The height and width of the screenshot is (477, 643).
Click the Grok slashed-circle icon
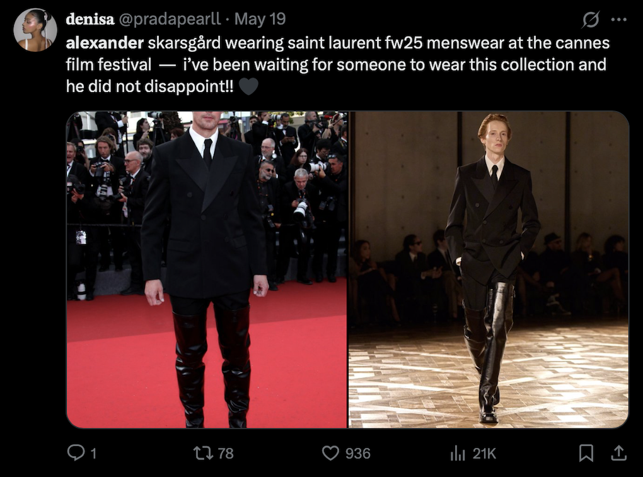pos(591,20)
